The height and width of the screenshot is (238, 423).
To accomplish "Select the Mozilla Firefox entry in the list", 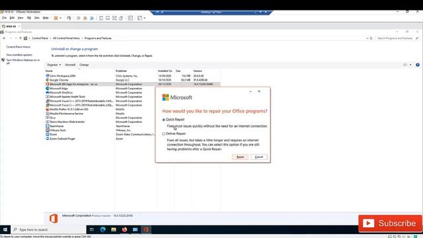I will 100,109.
